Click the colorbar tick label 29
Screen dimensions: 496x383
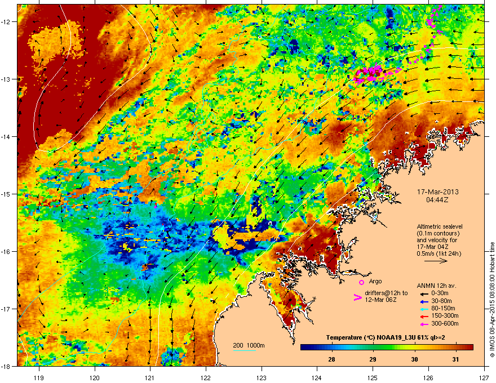[x=373, y=359]
